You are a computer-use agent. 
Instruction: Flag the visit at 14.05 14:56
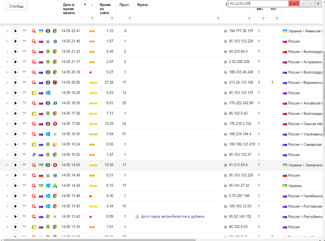pos(24,165)
